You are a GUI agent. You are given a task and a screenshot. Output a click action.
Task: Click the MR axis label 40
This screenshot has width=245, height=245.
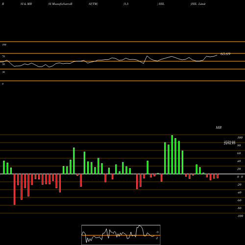pos(239,161)
